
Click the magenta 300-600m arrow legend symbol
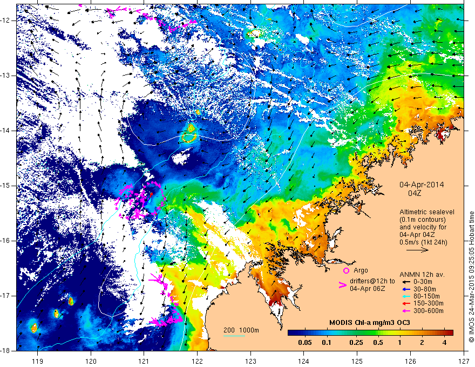406,311
